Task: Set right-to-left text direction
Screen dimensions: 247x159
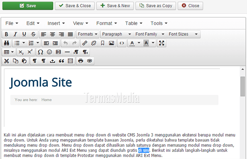Action: point(85,52)
